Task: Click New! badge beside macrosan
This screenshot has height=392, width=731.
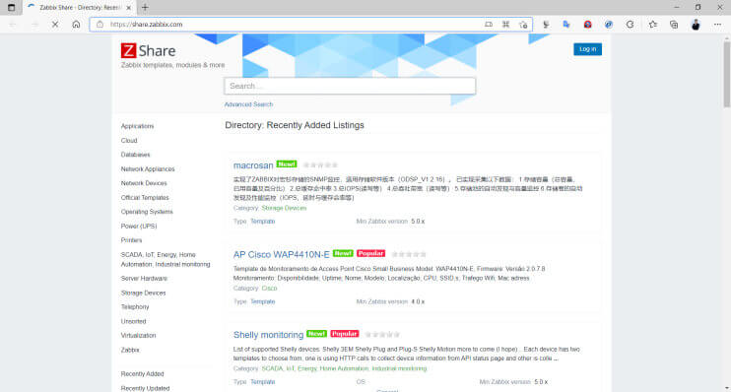Action: (x=287, y=164)
